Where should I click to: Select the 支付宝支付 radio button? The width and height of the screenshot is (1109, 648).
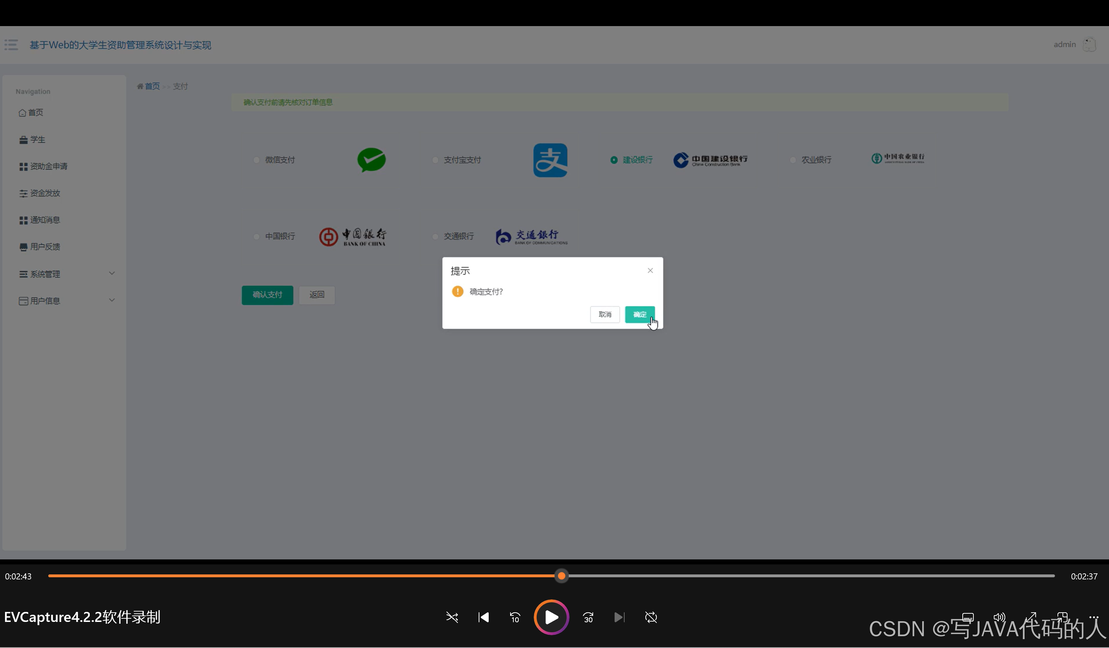435,160
